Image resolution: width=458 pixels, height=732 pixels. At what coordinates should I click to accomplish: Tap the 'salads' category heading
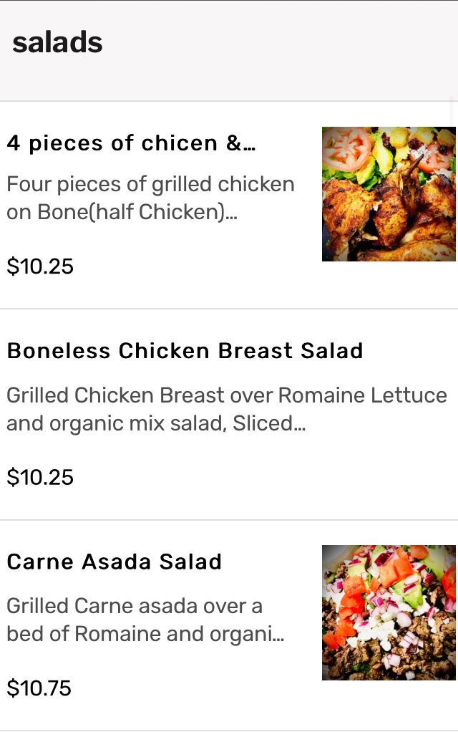tap(57, 42)
